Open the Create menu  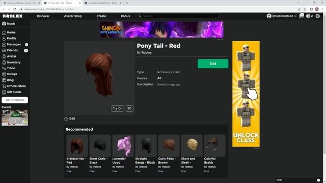(x=101, y=16)
